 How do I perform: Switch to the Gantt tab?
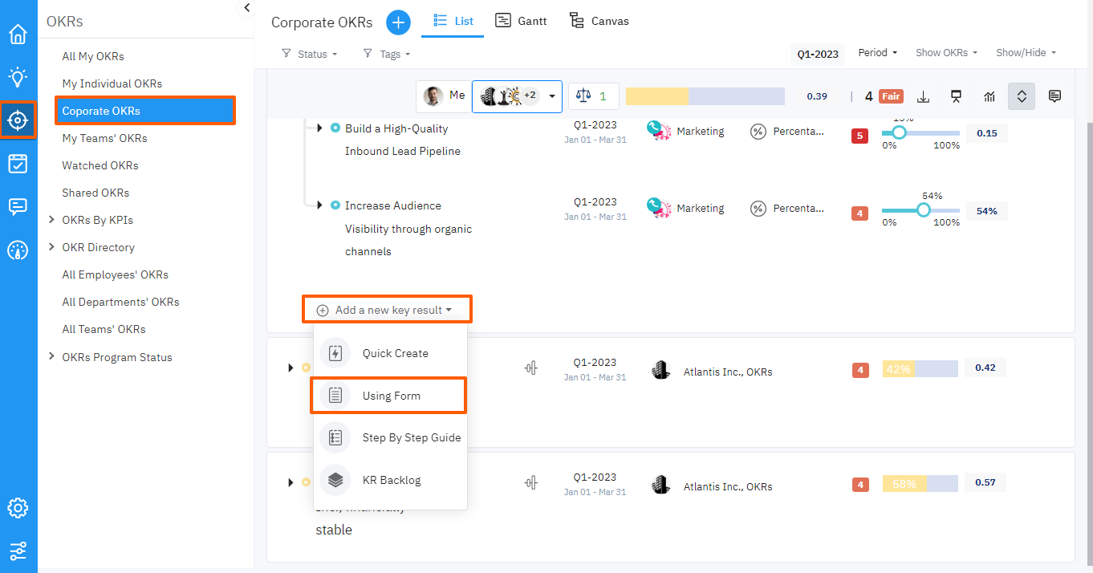click(x=521, y=21)
